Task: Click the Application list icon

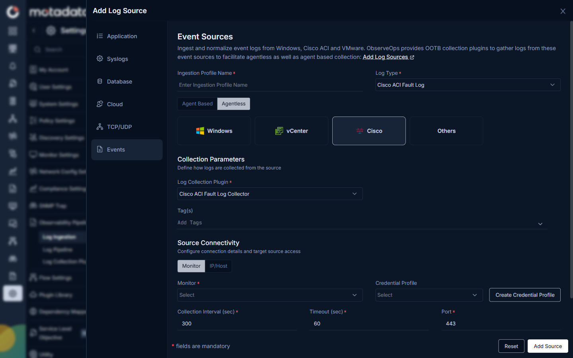Action: 100,36
